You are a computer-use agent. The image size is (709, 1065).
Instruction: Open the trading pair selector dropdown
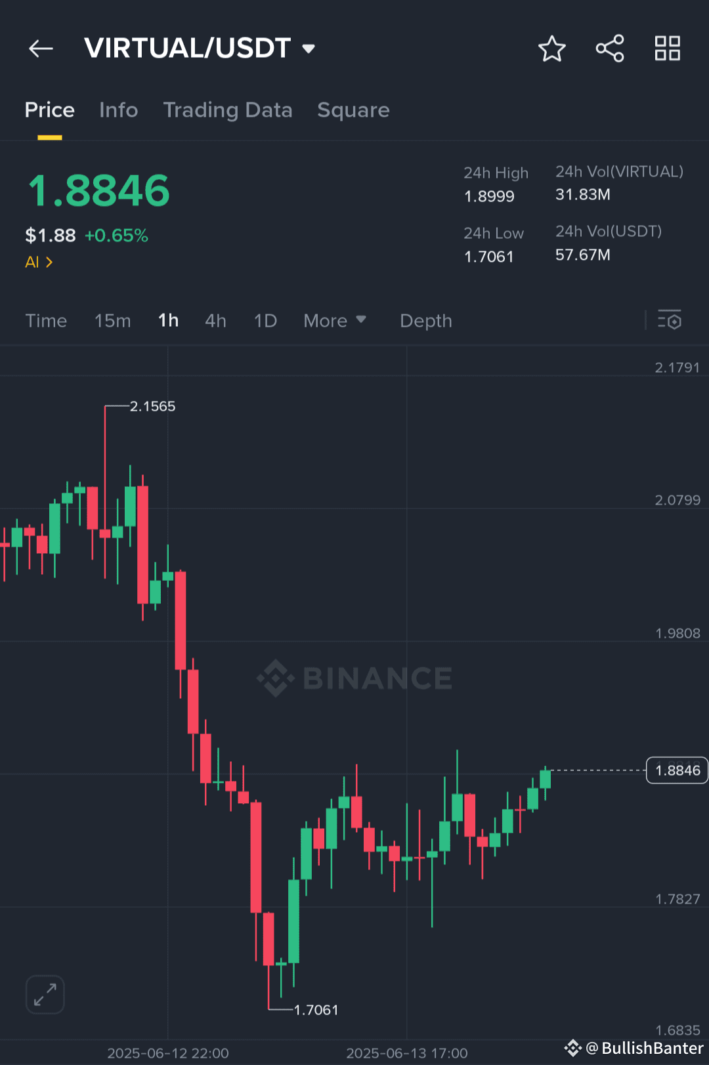coord(309,49)
